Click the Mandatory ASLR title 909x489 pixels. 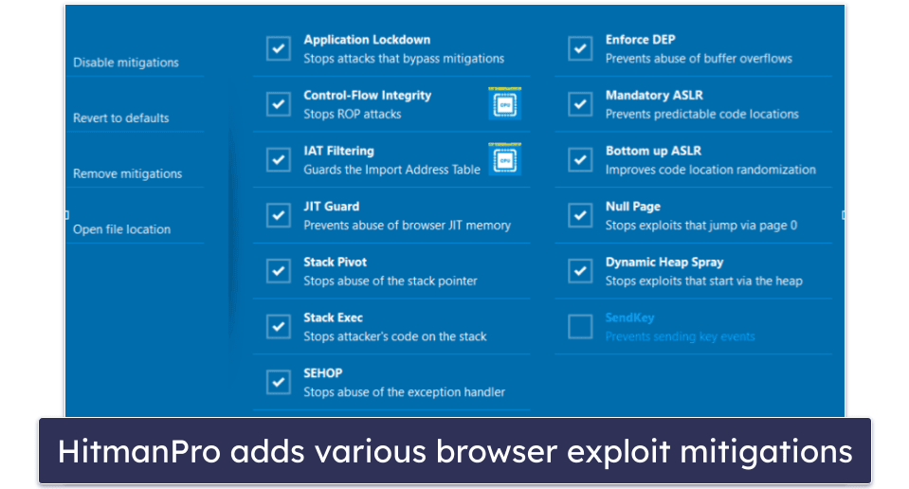(x=654, y=95)
